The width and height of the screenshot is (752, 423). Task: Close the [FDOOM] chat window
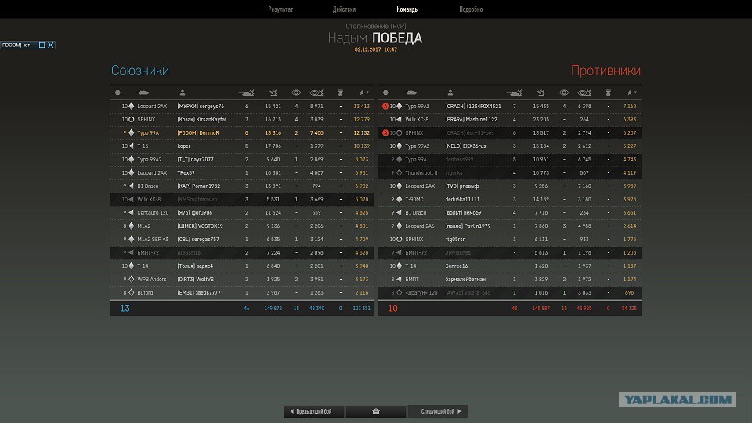click(x=51, y=45)
